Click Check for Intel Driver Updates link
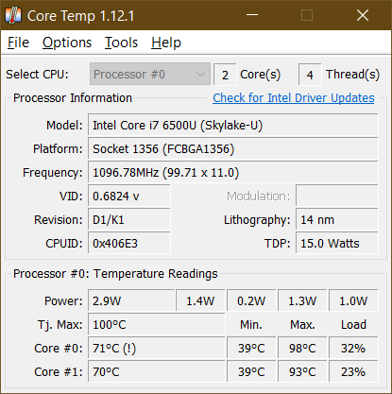392x394 pixels. click(x=294, y=98)
